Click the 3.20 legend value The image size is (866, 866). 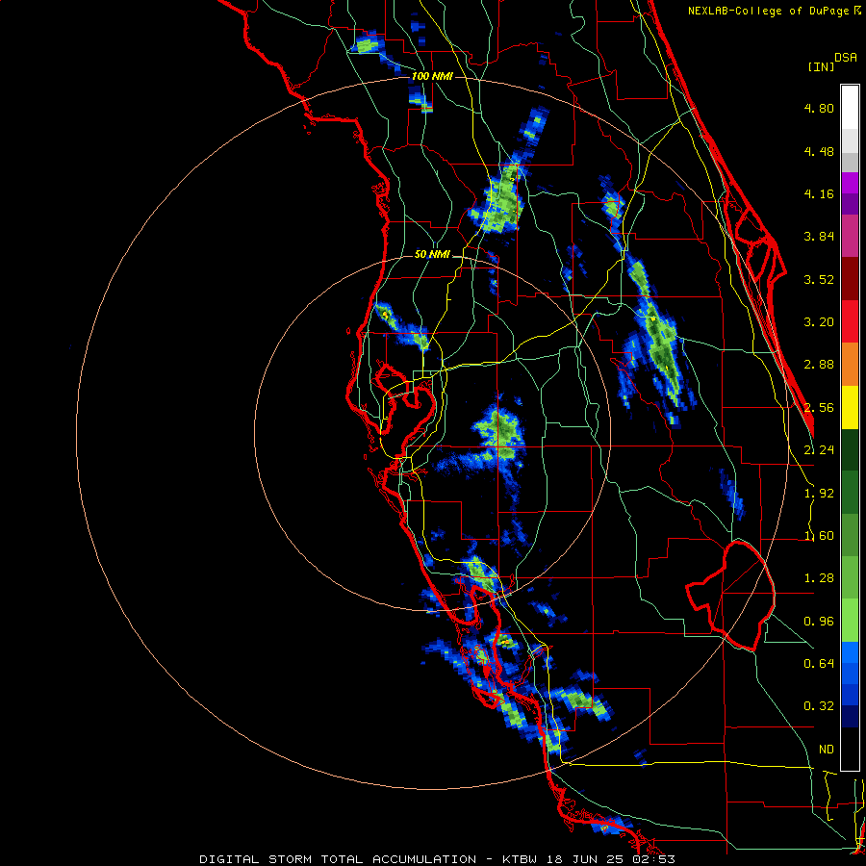click(819, 322)
